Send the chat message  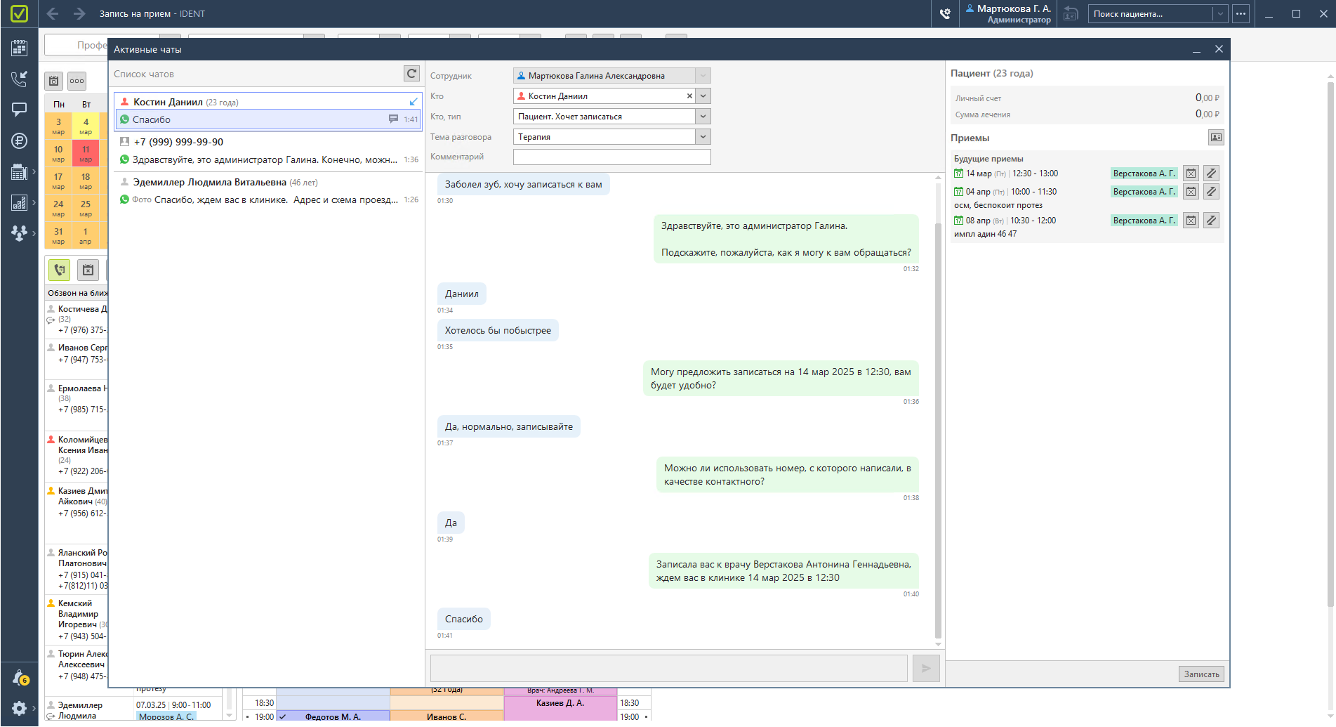point(926,668)
